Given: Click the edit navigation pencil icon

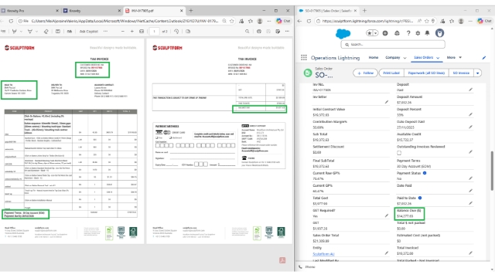Looking at the screenshot, I should click(x=484, y=58).
